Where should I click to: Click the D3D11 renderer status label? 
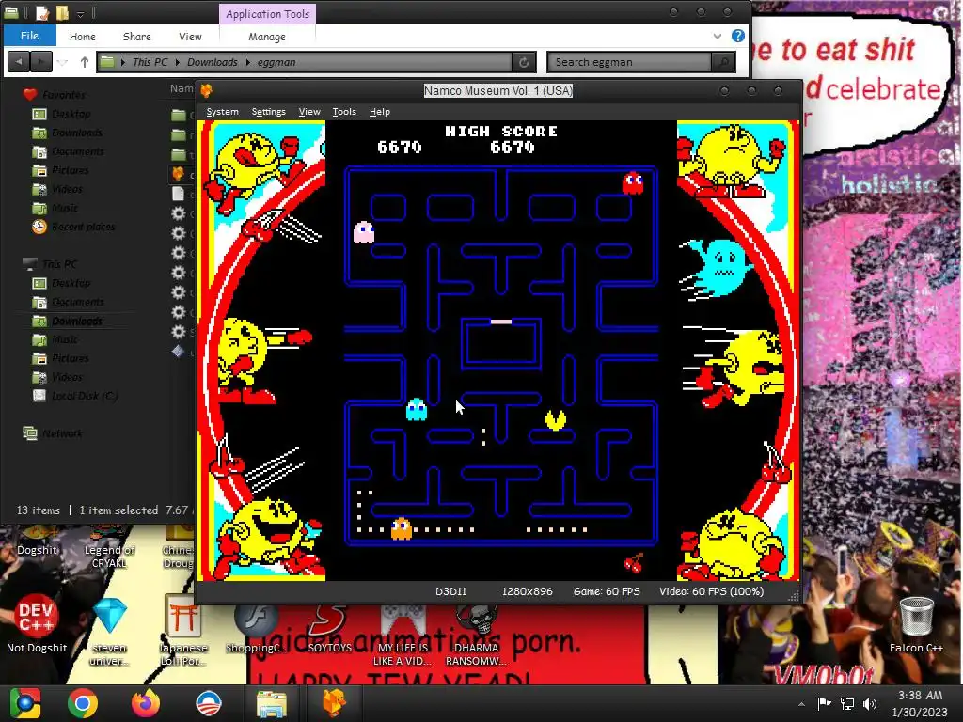coord(450,591)
